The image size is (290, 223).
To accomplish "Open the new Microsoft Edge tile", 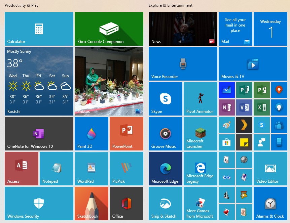I will (166, 169).
